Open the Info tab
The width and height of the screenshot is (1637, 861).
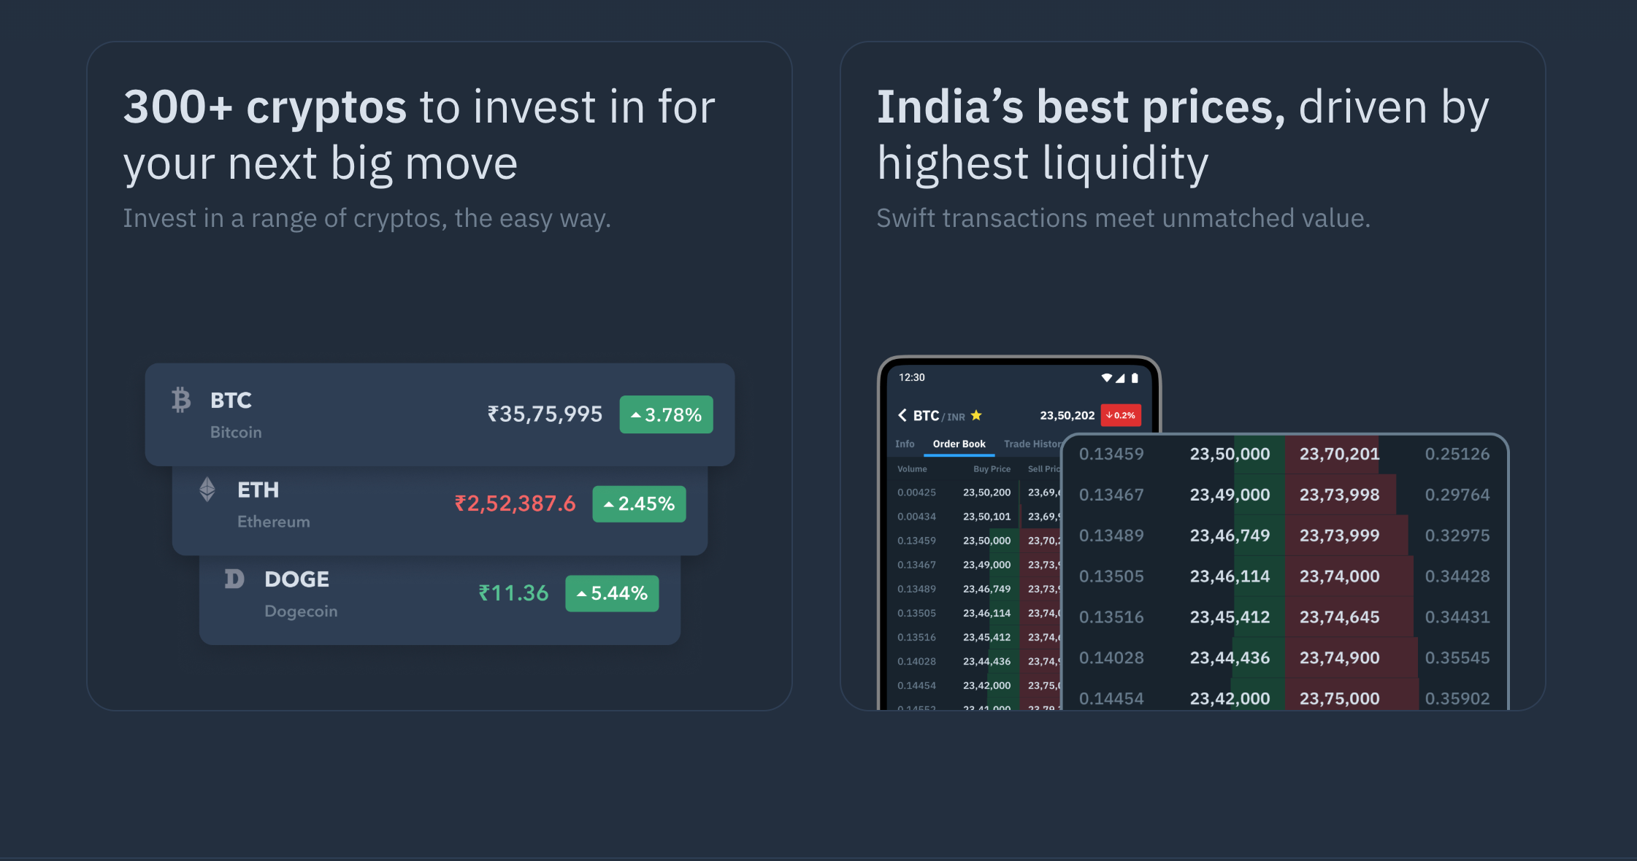(x=905, y=444)
